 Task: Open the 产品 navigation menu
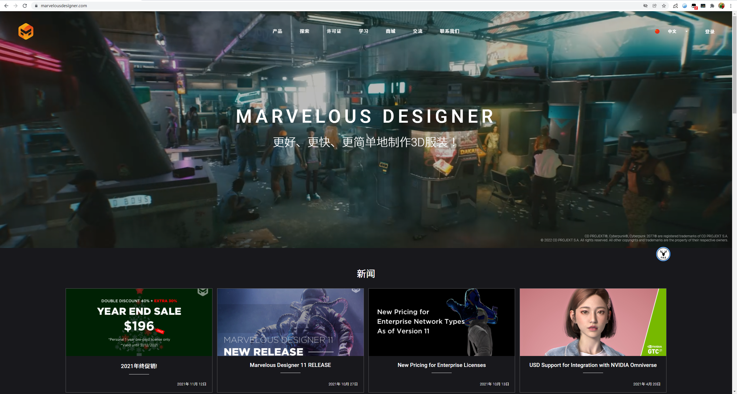pyautogui.click(x=277, y=31)
